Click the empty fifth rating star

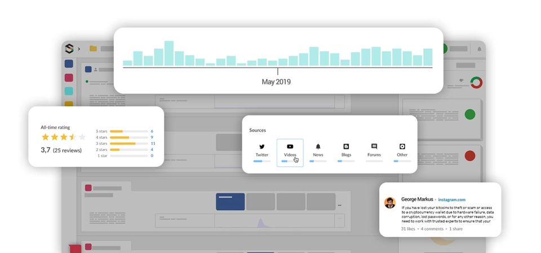82,137
